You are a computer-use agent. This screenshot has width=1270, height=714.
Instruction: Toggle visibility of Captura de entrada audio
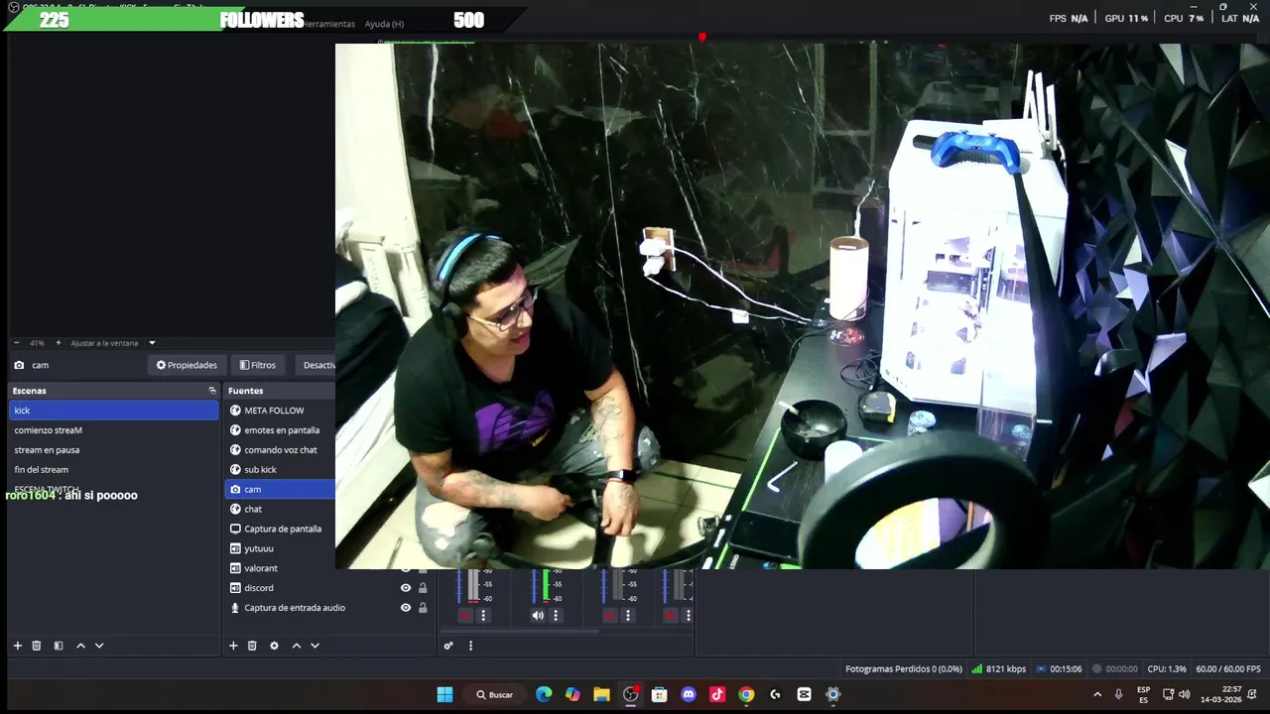pyautogui.click(x=405, y=608)
